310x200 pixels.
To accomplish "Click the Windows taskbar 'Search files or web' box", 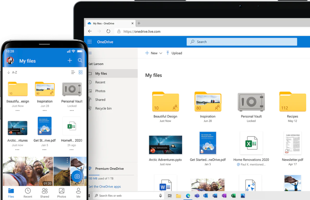I will coord(128,195).
